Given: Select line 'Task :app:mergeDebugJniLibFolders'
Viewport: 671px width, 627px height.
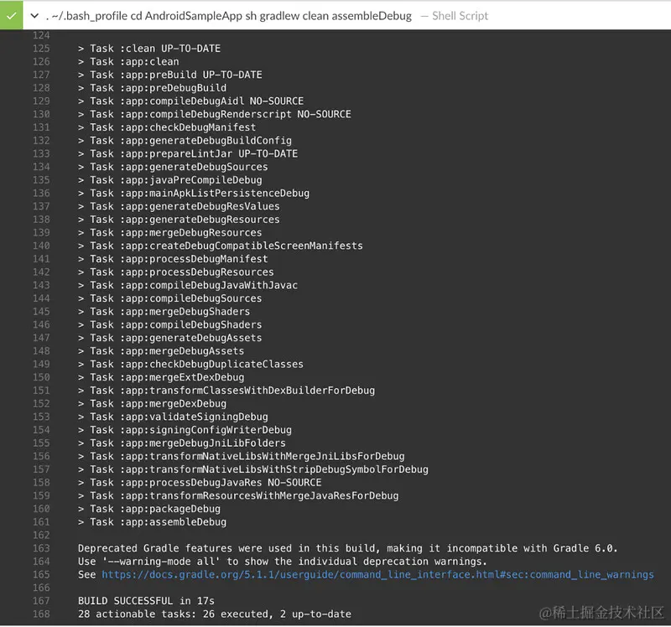Looking at the screenshot, I should click(181, 443).
